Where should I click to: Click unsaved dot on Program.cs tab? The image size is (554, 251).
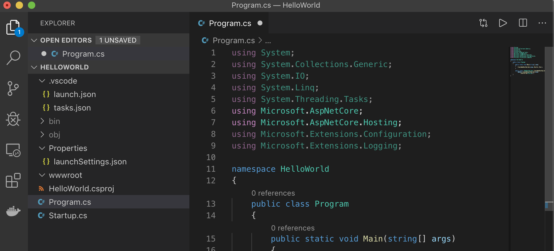click(260, 23)
